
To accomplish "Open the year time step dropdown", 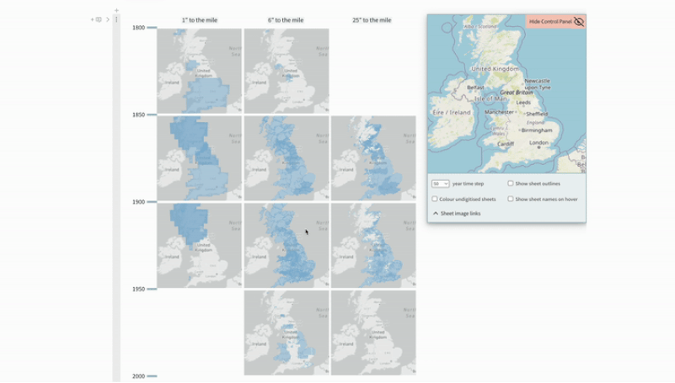I will pos(440,184).
